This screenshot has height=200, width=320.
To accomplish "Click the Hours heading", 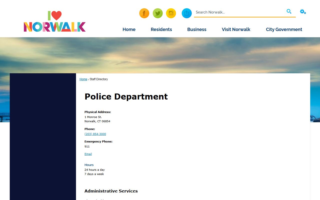I will (89, 165).
